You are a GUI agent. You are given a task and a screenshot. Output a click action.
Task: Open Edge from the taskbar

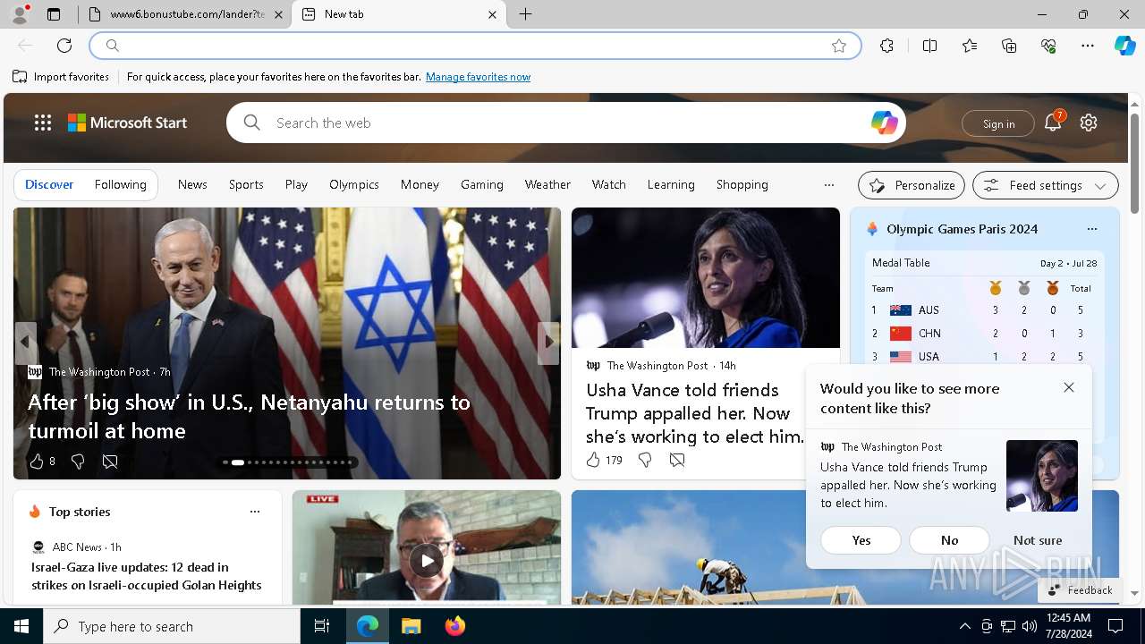368,626
